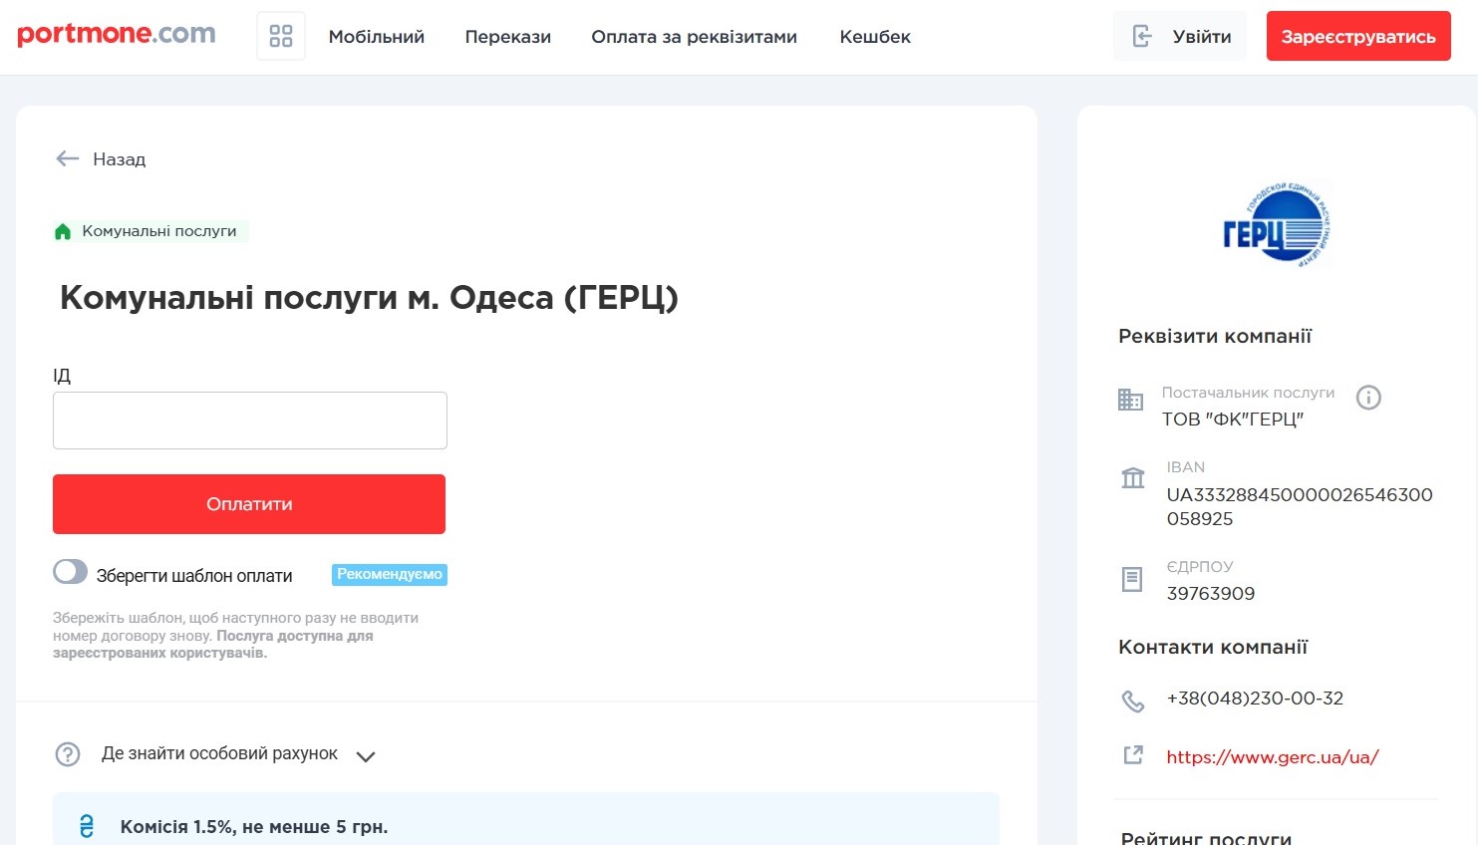1478x847 pixels.
Task: Click the ЄДРПОУ value 39763909
Action: [x=1211, y=594]
